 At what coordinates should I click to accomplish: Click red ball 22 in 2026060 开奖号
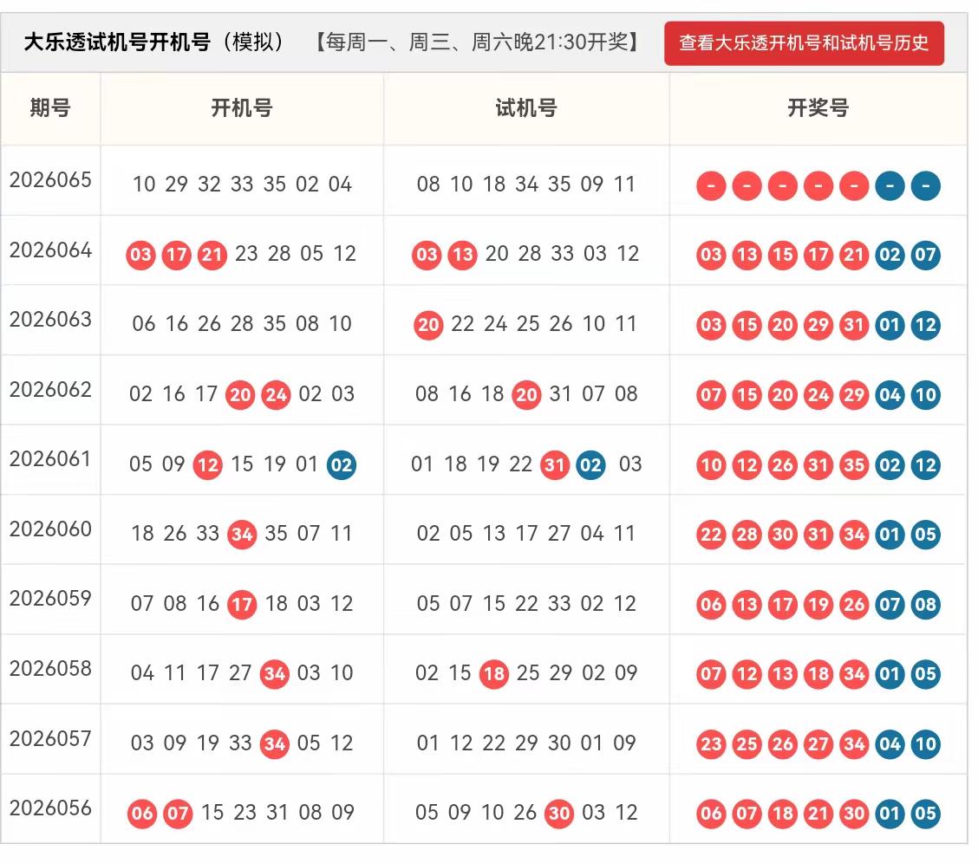711,534
